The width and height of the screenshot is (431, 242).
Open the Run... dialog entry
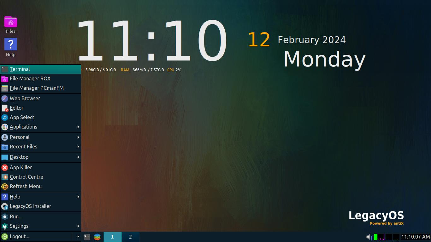(41, 216)
